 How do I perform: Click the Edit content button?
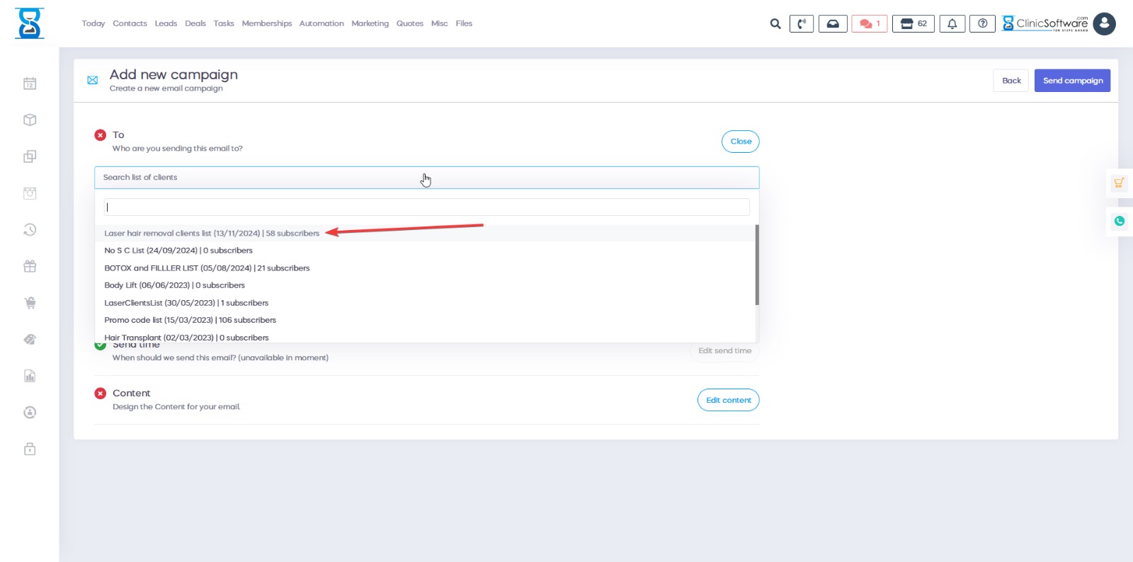(728, 401)
